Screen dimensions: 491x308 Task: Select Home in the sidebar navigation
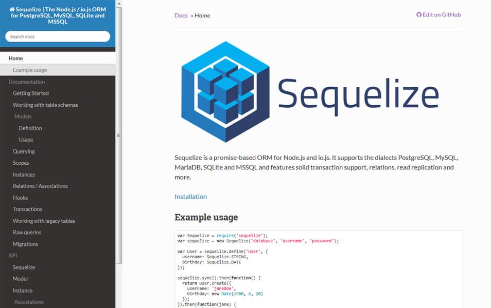click(16, 58)
